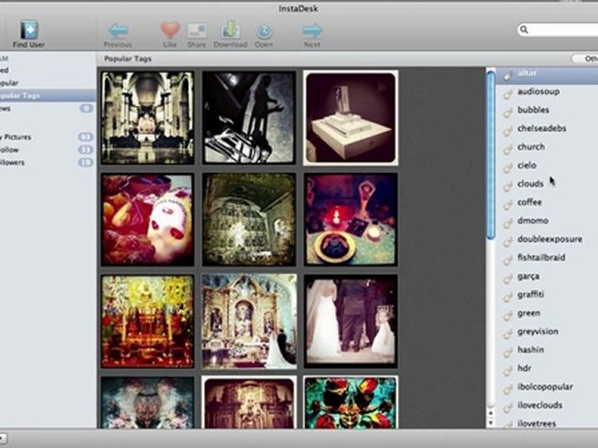Open colorful mirrored skull thumbnail
The width and height of the screenshot is (598, 448).
pyautogui.click(x=351, y=402)
